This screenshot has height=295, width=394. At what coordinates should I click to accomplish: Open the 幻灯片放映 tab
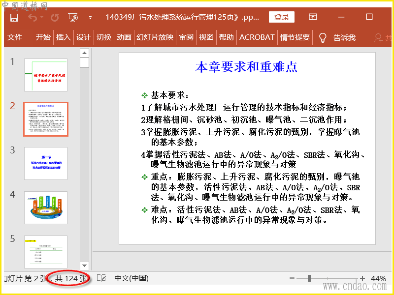(x=155, y=37)
